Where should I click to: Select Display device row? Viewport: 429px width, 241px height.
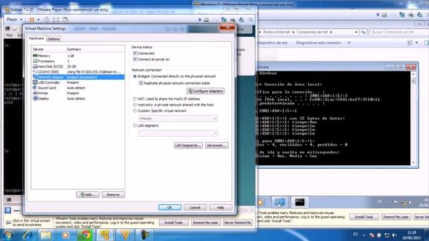tap(78, 98)
